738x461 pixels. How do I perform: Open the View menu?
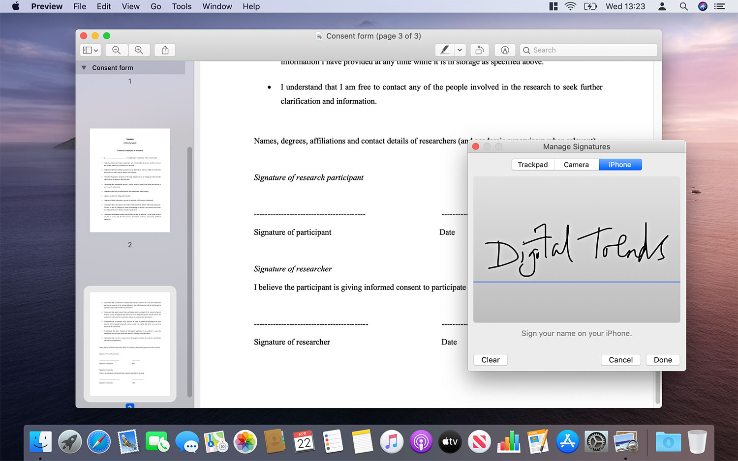click(x=130, y=6)
